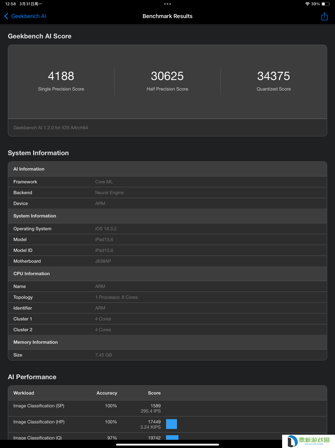Viewport: 335px width, 448px height.
Task: Tap the 12:58 clock in status bar
Action: pos(11,4)
